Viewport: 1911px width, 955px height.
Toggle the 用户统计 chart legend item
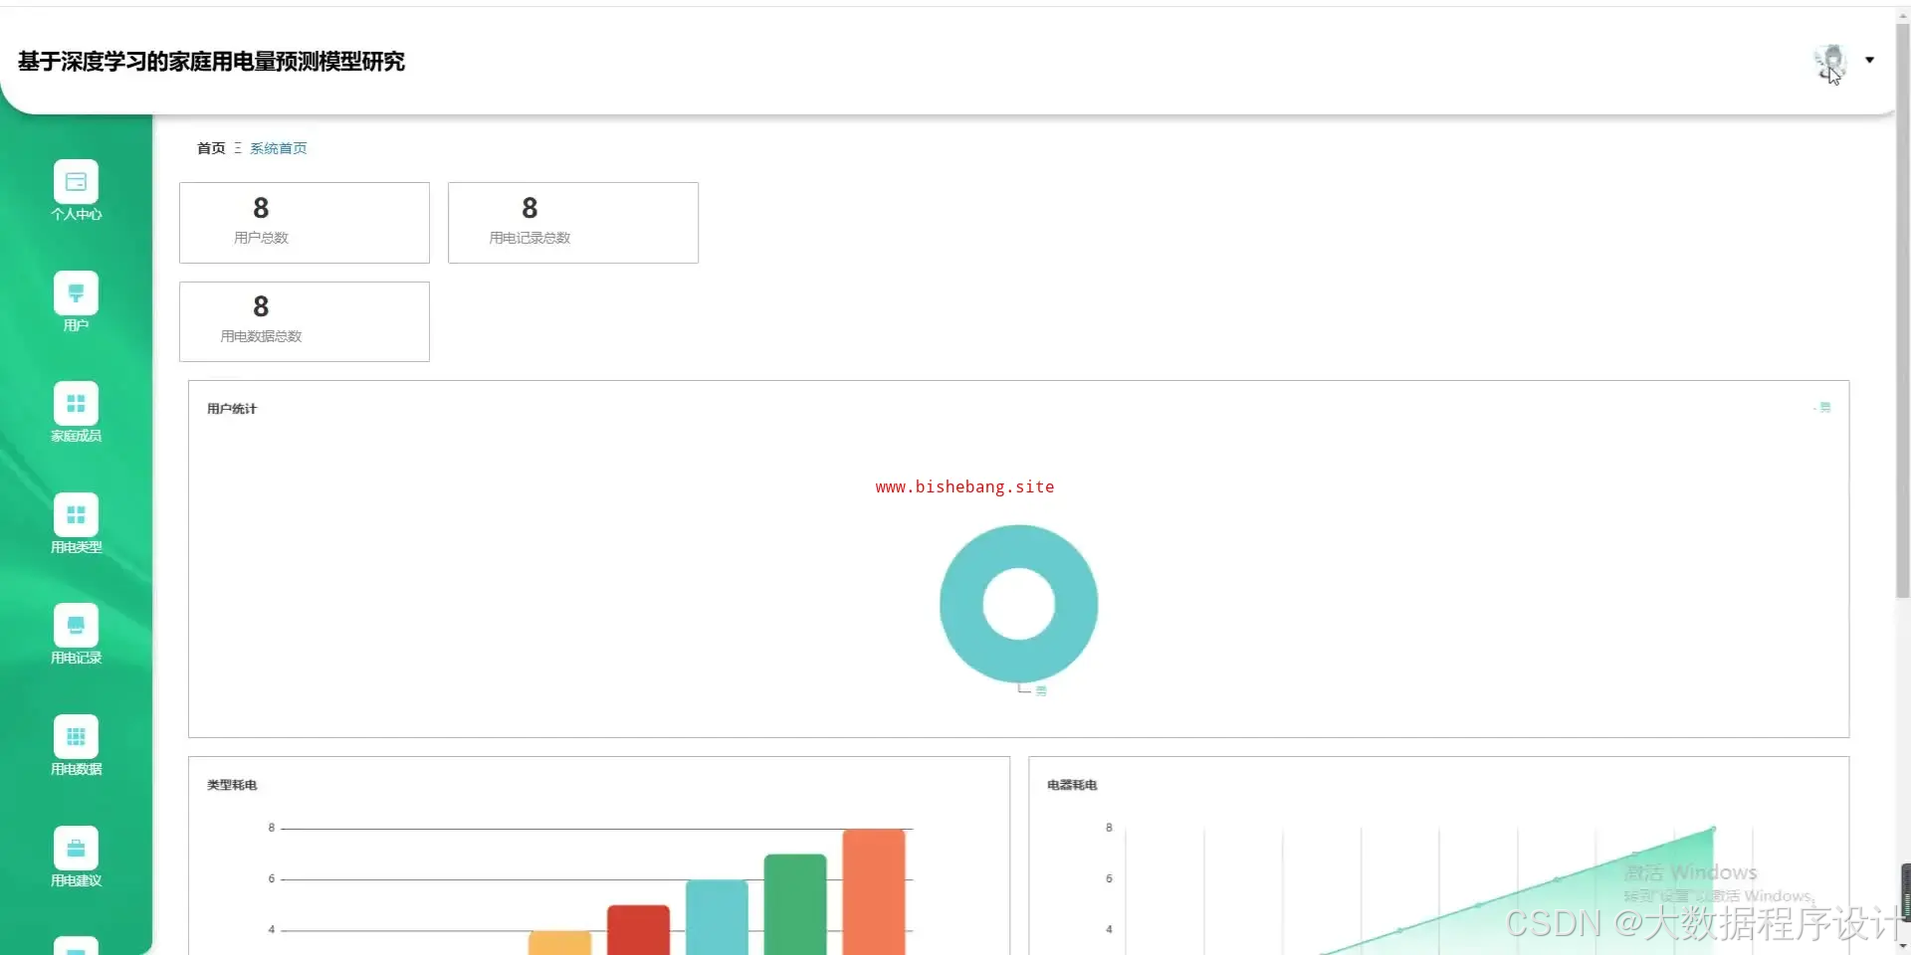click(x=1822, y=408)
